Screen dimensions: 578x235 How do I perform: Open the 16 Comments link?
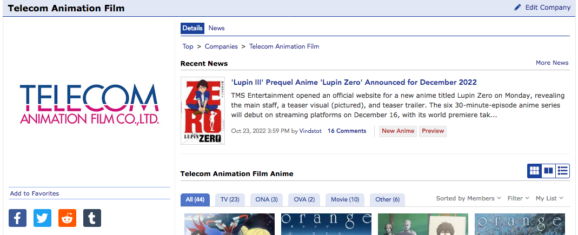[347, 131]
